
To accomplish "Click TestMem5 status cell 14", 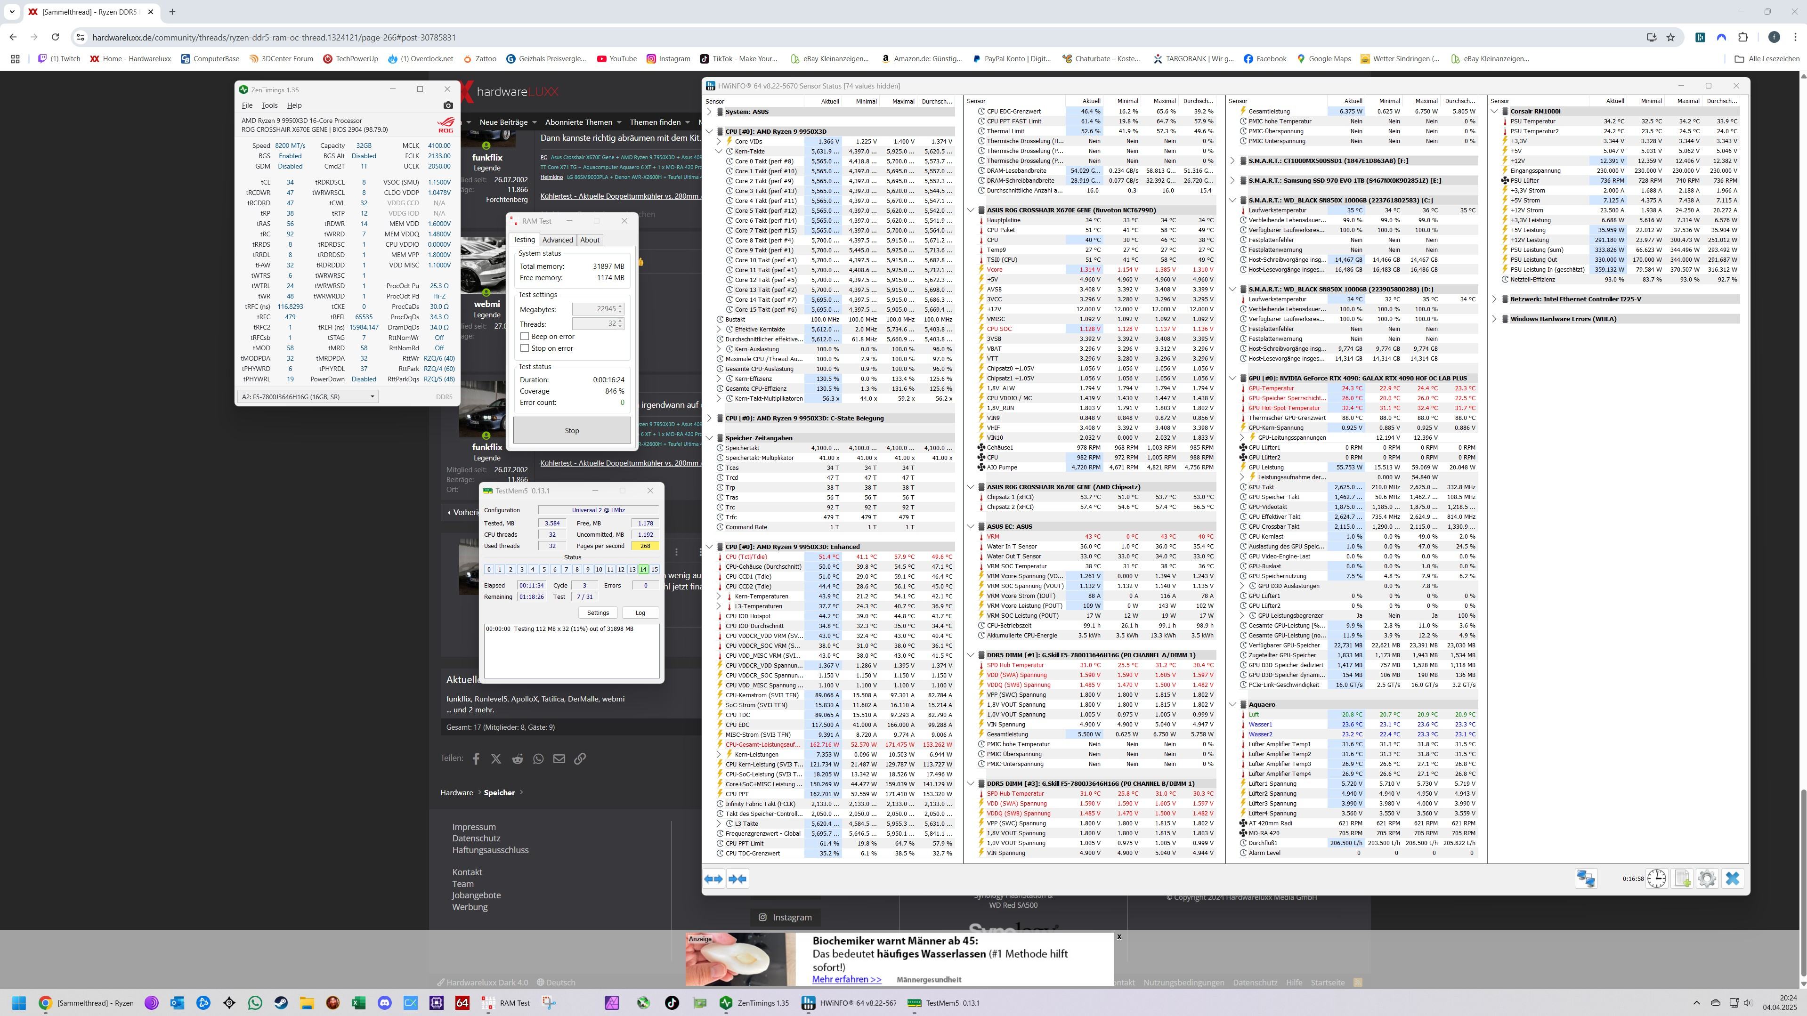I will (642, 569).
